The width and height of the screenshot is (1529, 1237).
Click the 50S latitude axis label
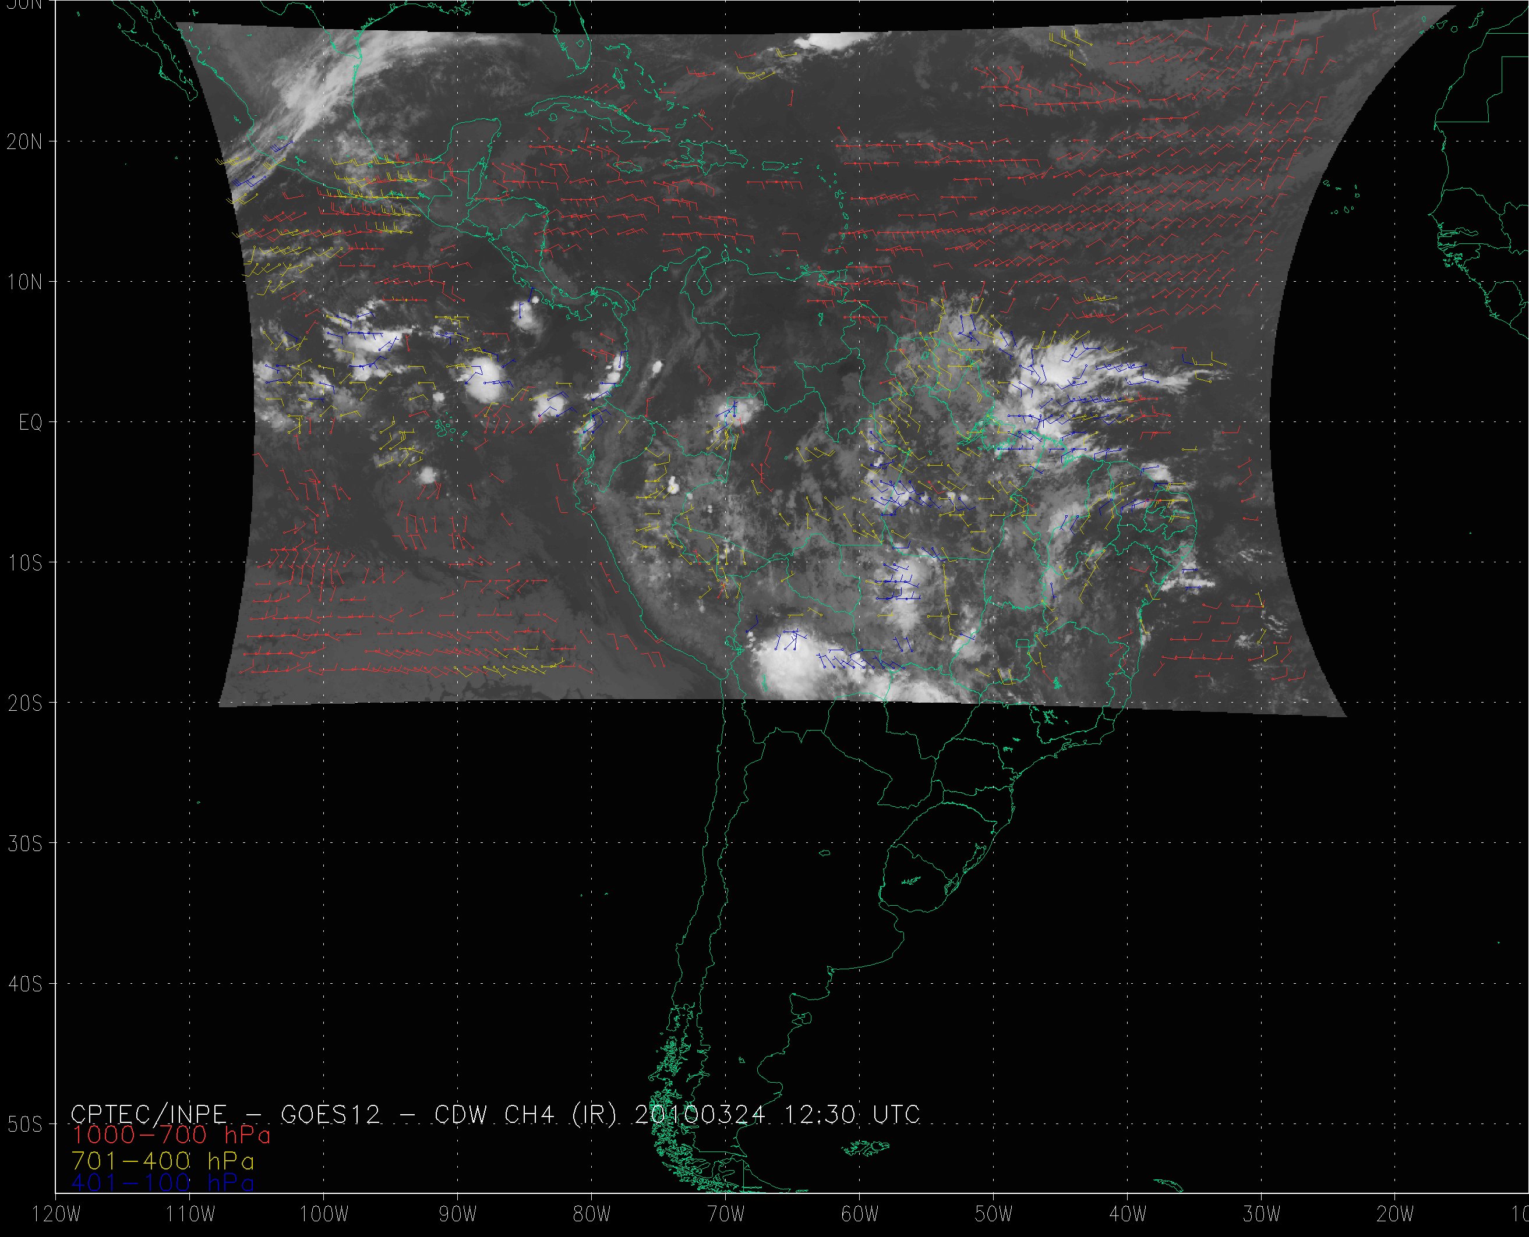pyautogui.click(x=25, y=1125)
